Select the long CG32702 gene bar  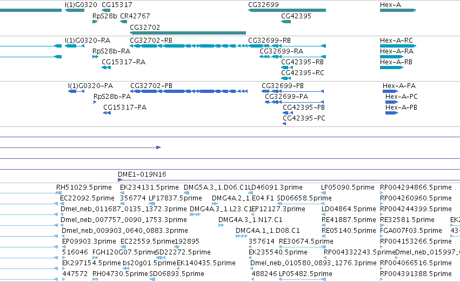pyautogui.click(x=188, y=33)
